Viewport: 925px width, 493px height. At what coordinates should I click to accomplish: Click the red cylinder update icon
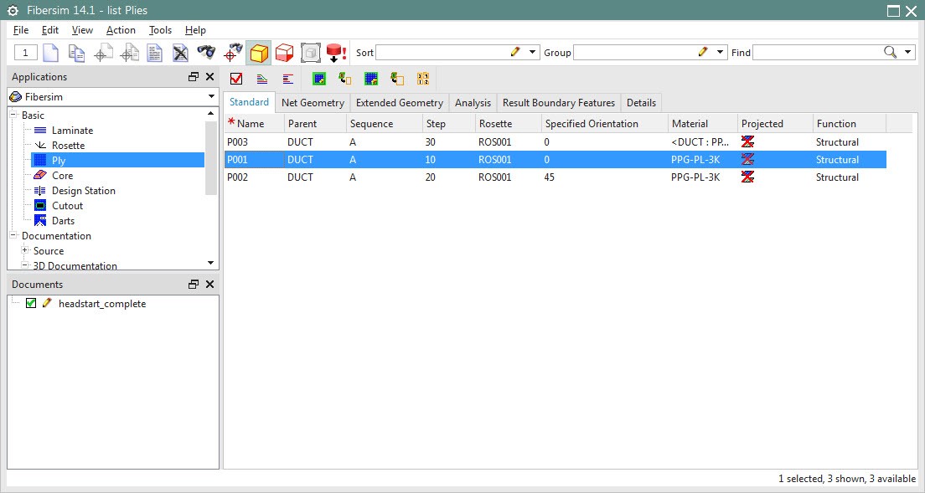pos(335,52)
